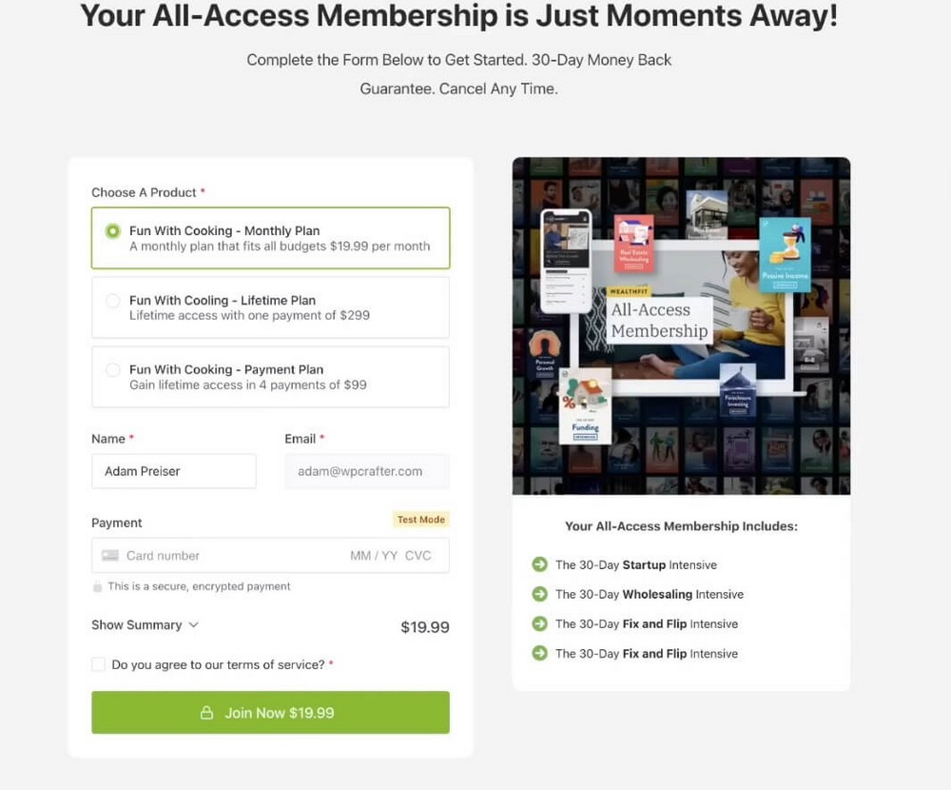The image size is (951, 790).
Task: Click the MM / YY expiry field
Action: coord(374,556)
